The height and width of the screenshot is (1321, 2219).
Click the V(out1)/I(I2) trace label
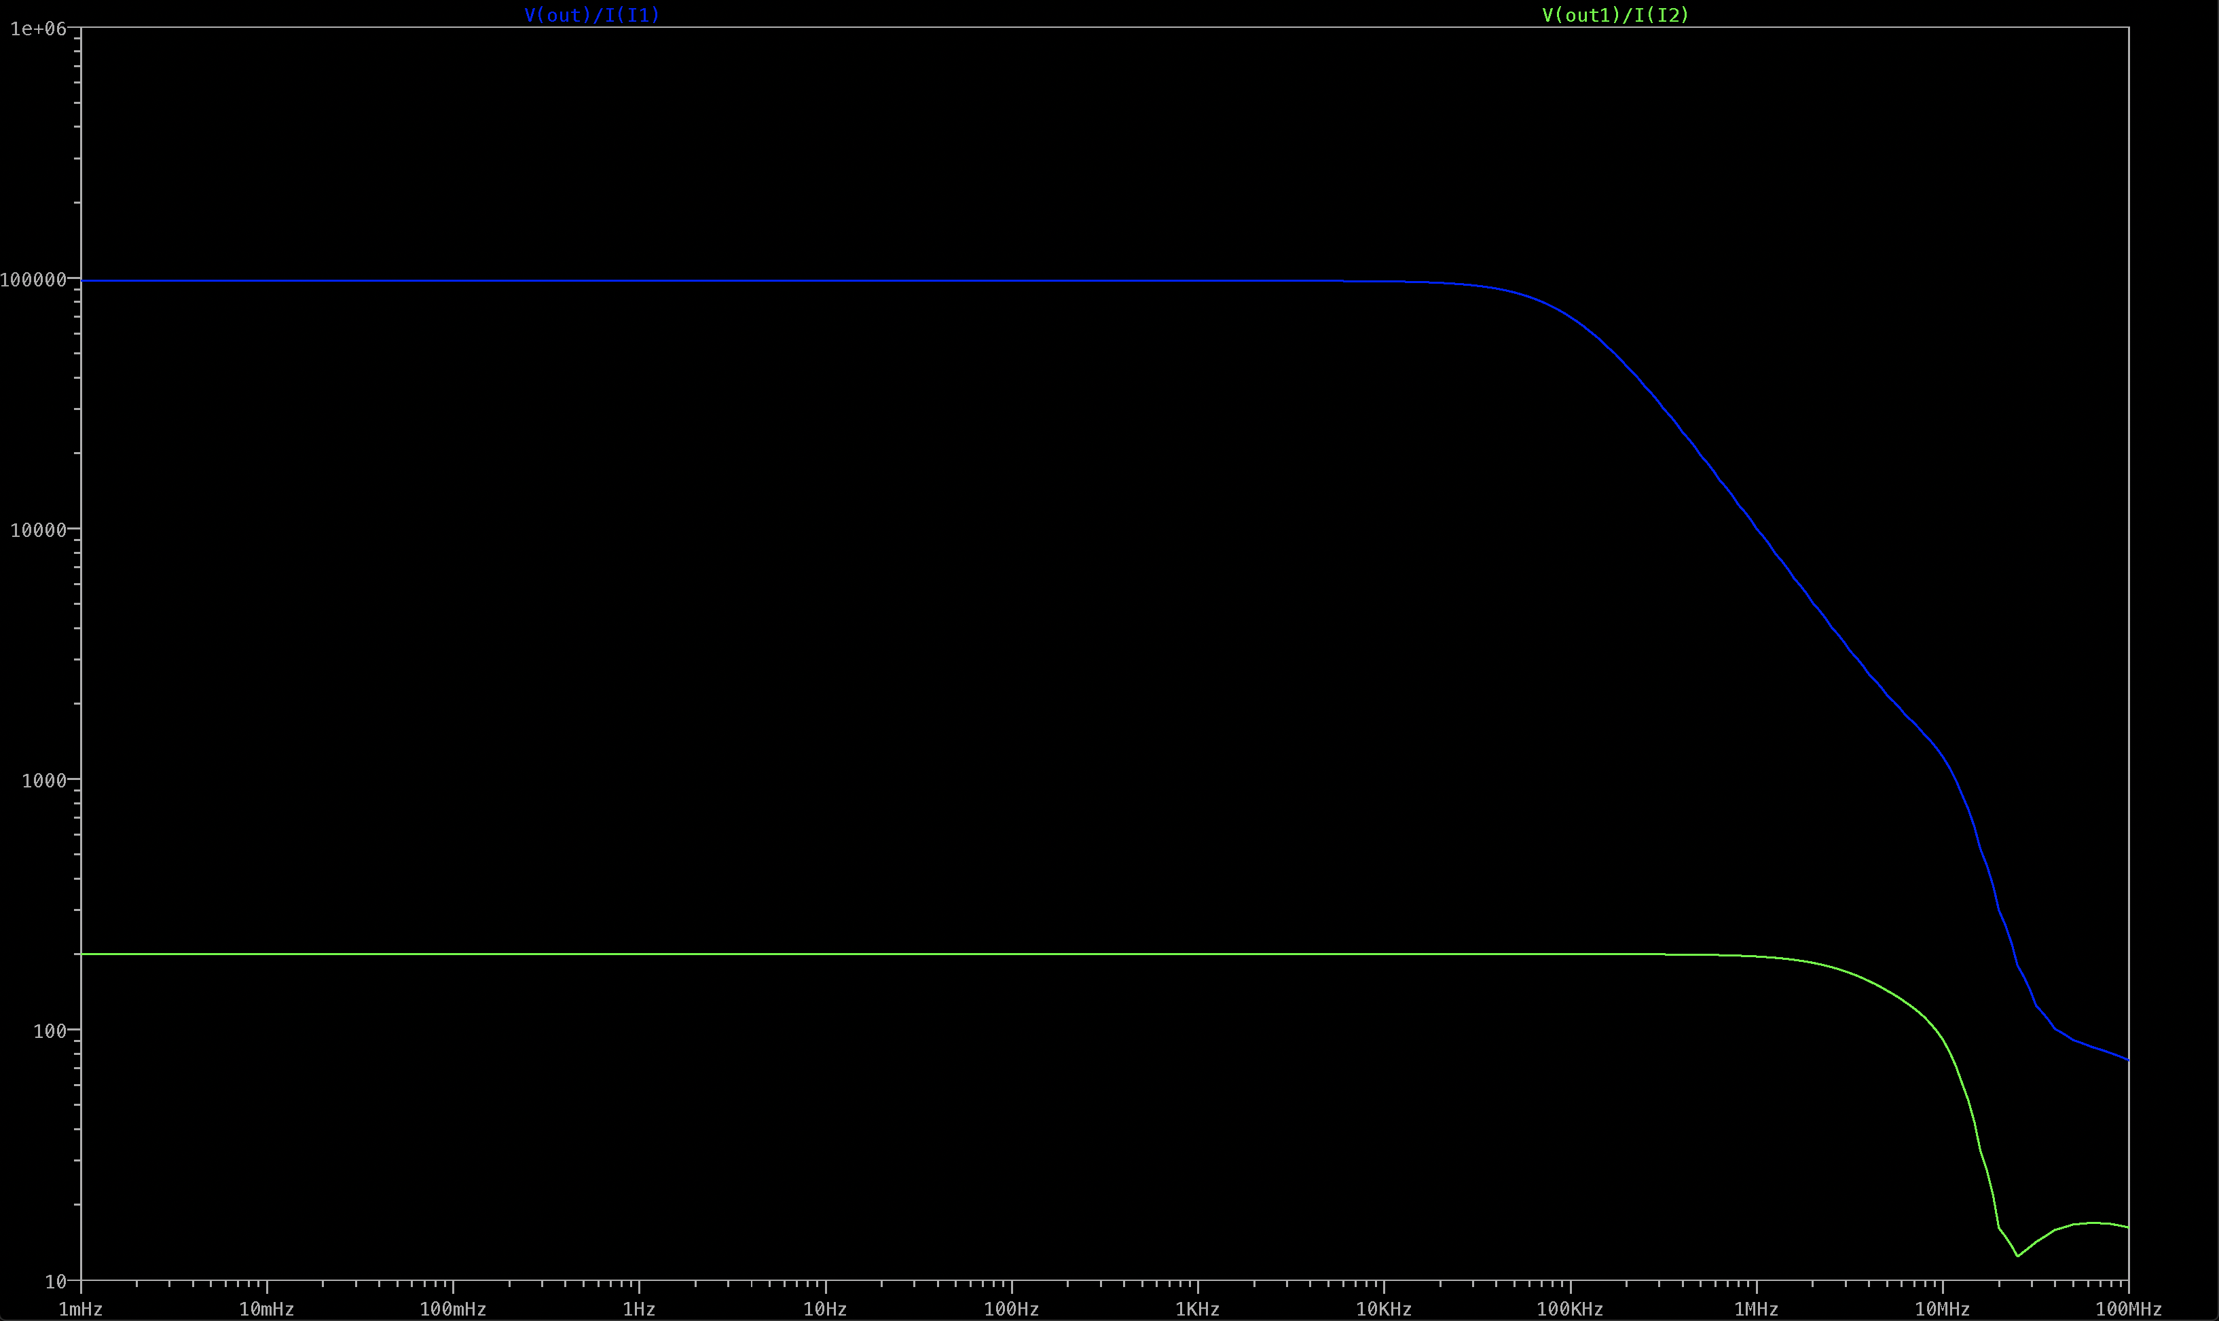point(1615,15)
